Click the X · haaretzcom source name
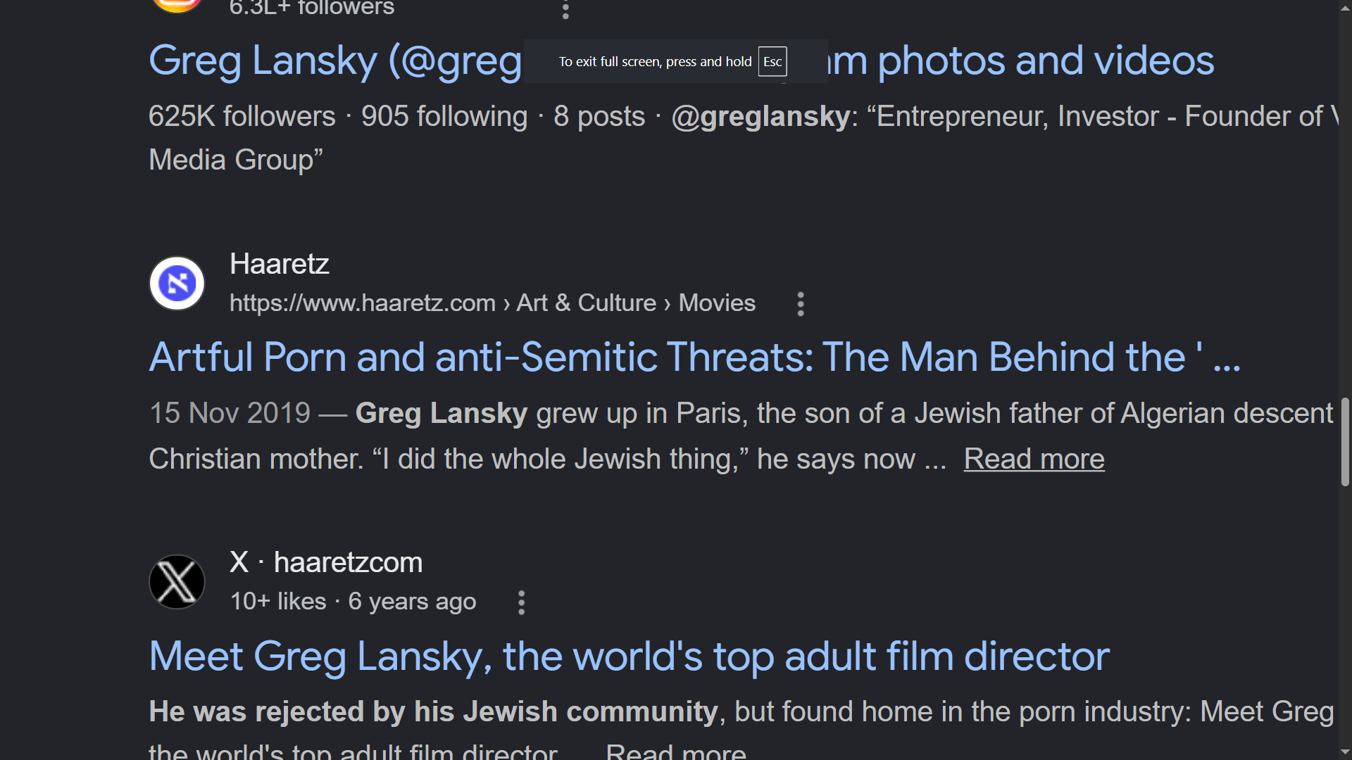 [326, 562]
